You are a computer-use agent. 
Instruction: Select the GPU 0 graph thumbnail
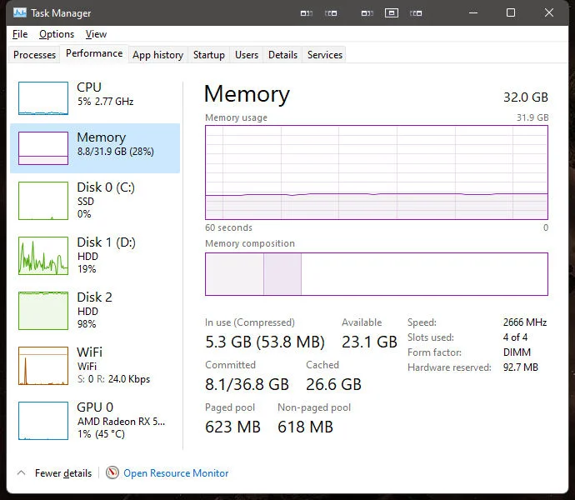pos(43,421)
